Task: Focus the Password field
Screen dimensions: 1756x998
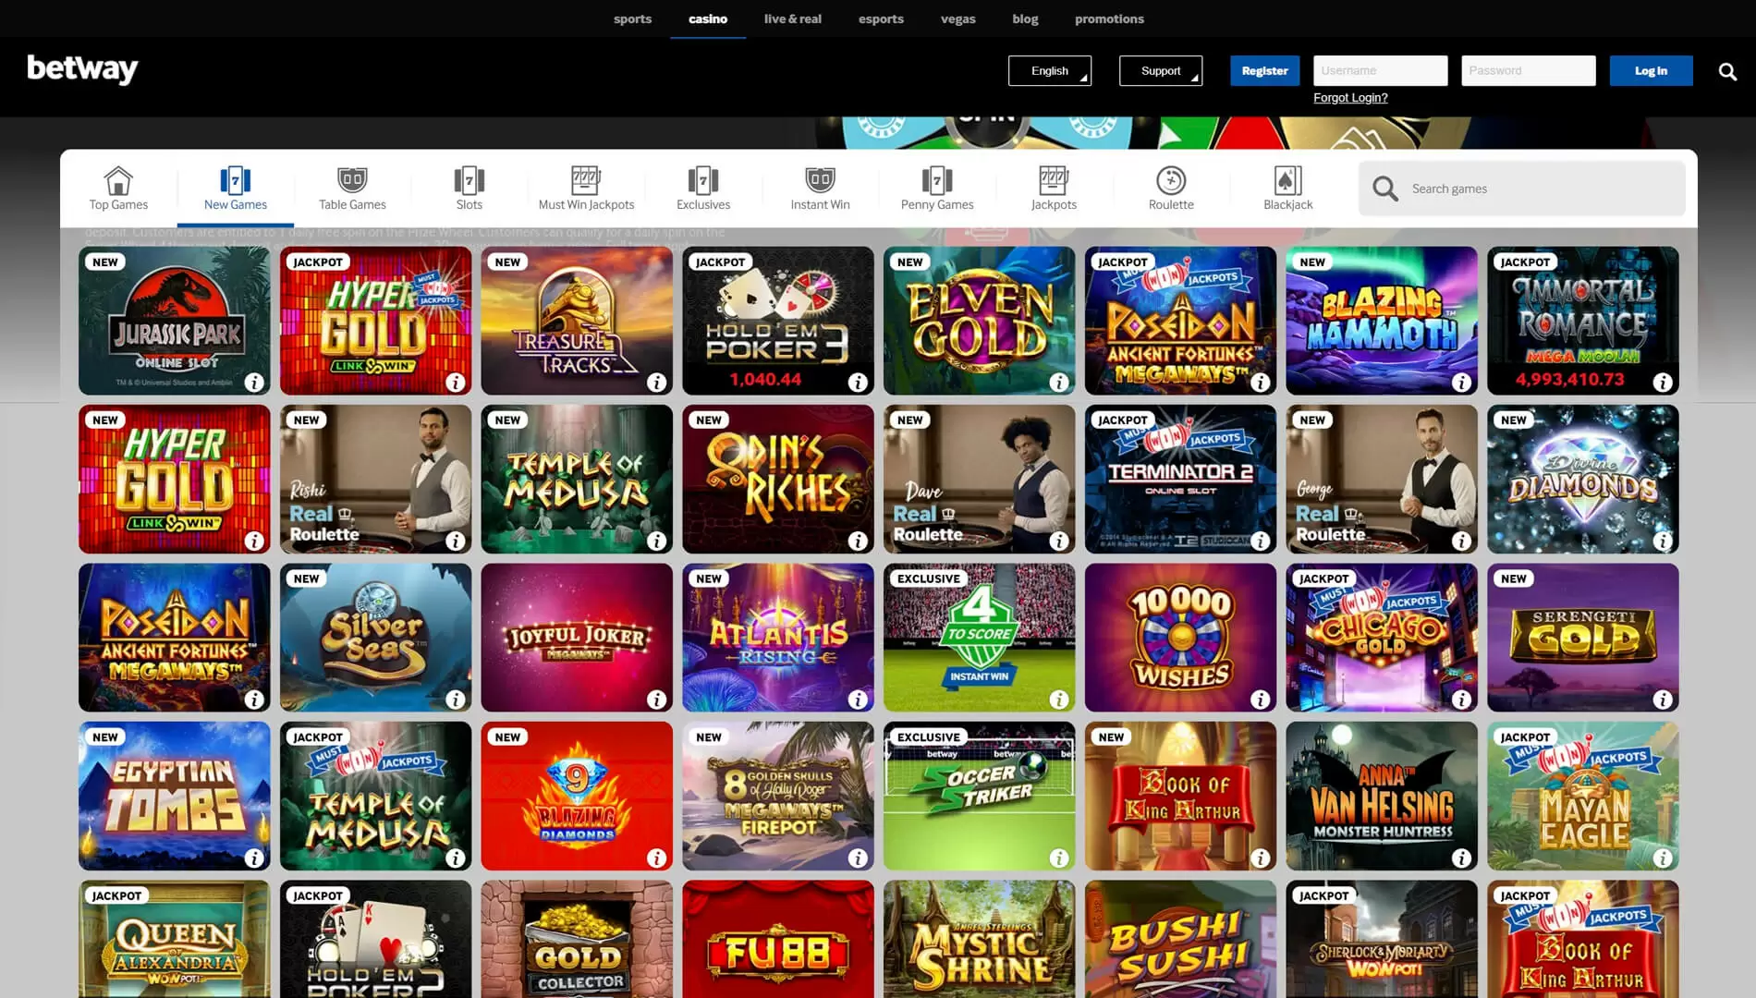Action: point(1528,70)
